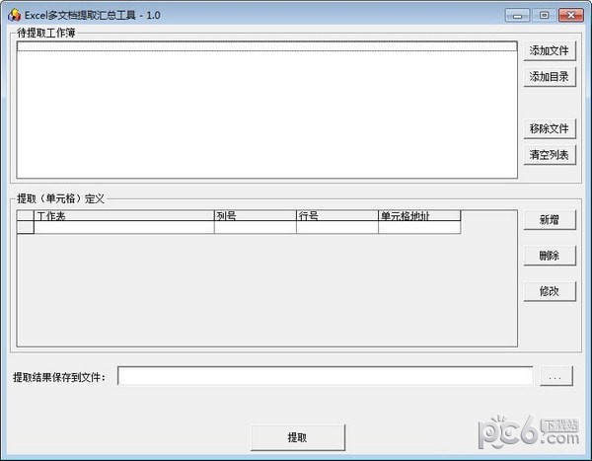Click the 列号 column header
Viewport: 592px width, 461px height.
(255, 215)
